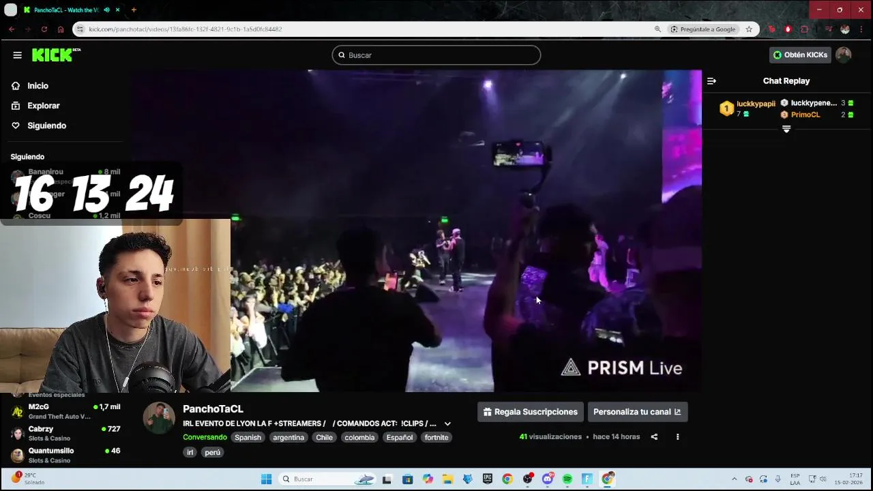Click Personaliza tu canal button
This screenshot has width=873, height=491.
637,412
